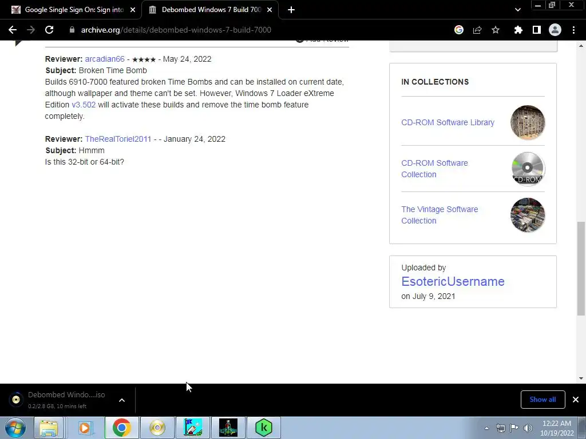
Task: Open Chrome from the taskbar
Action: click(121, 428)
